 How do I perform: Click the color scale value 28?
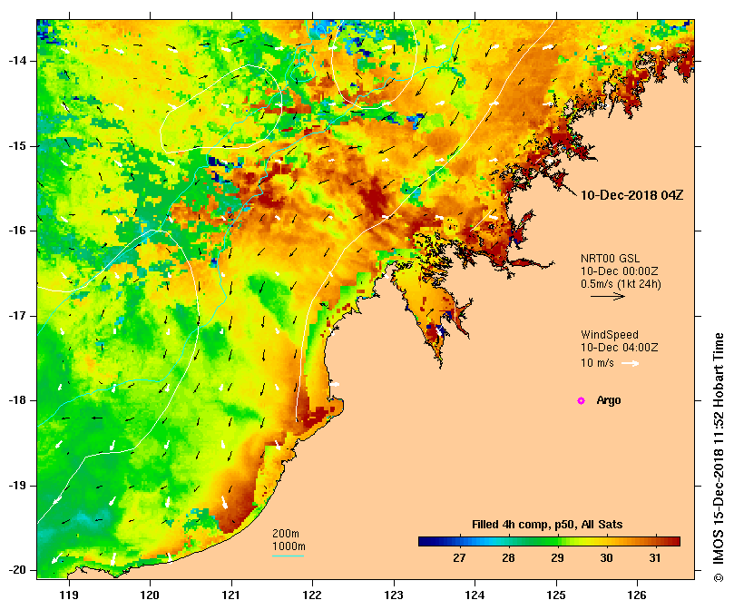click(508, 558)
